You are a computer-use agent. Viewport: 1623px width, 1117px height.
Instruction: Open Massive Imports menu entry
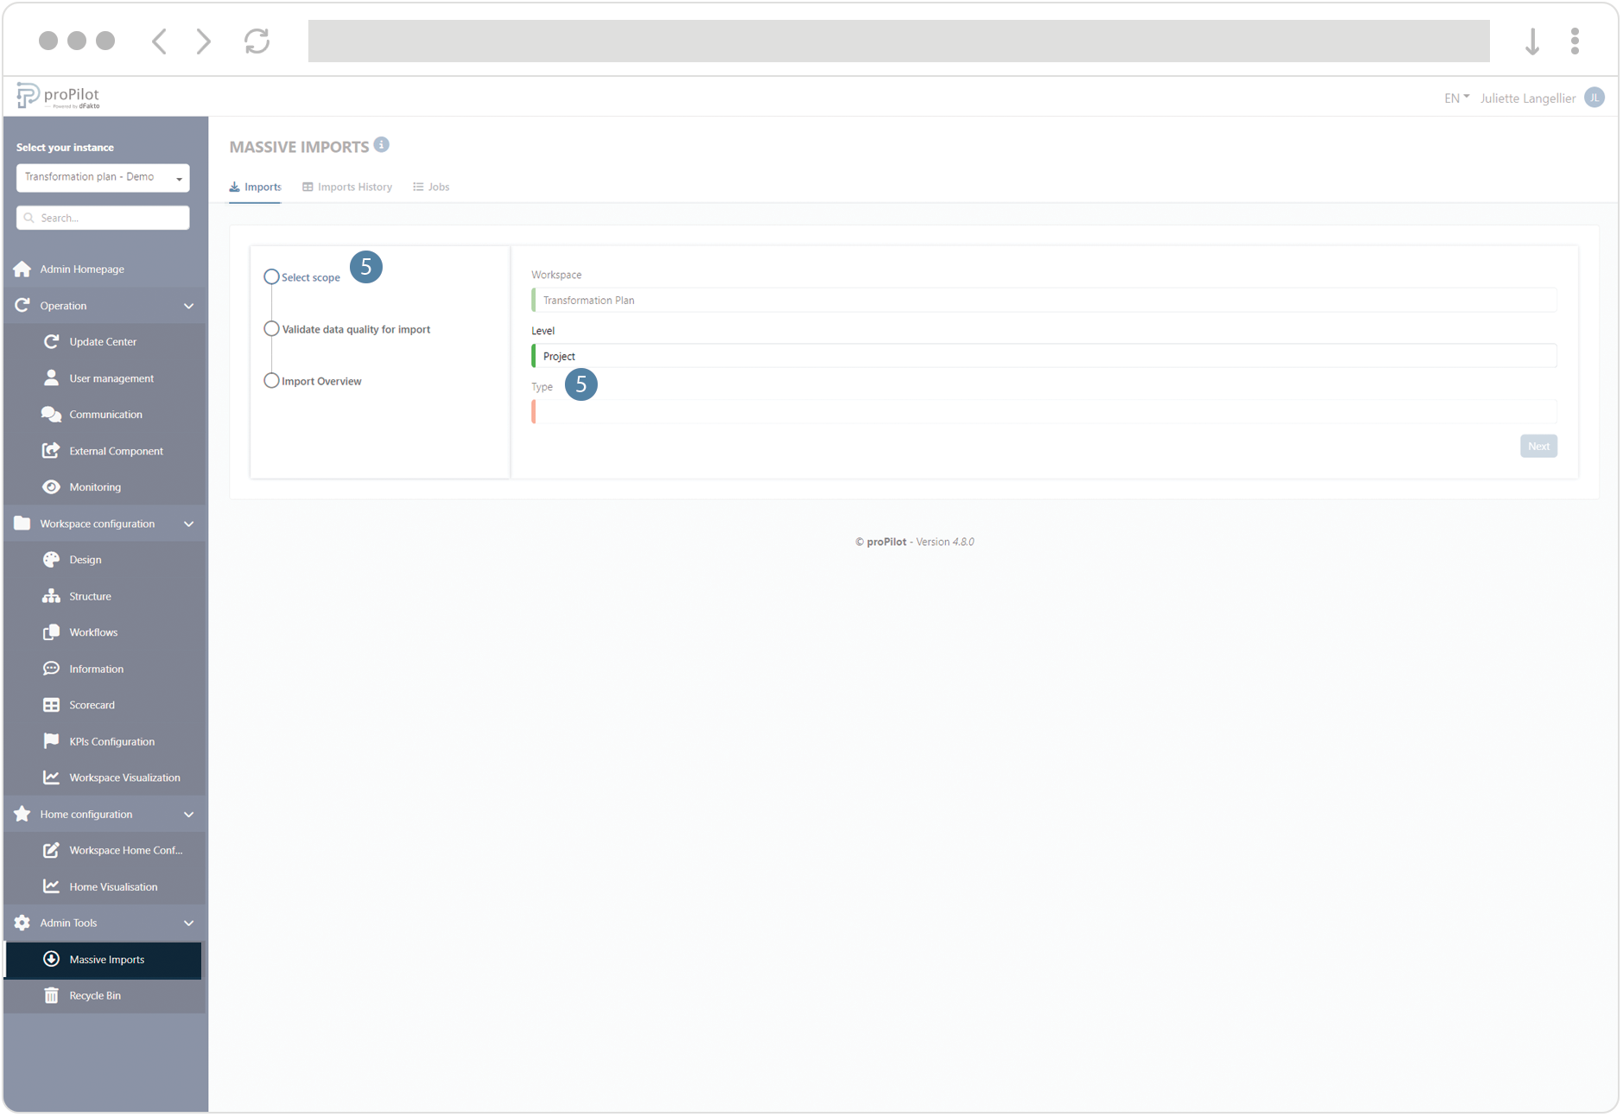point(104,960)
